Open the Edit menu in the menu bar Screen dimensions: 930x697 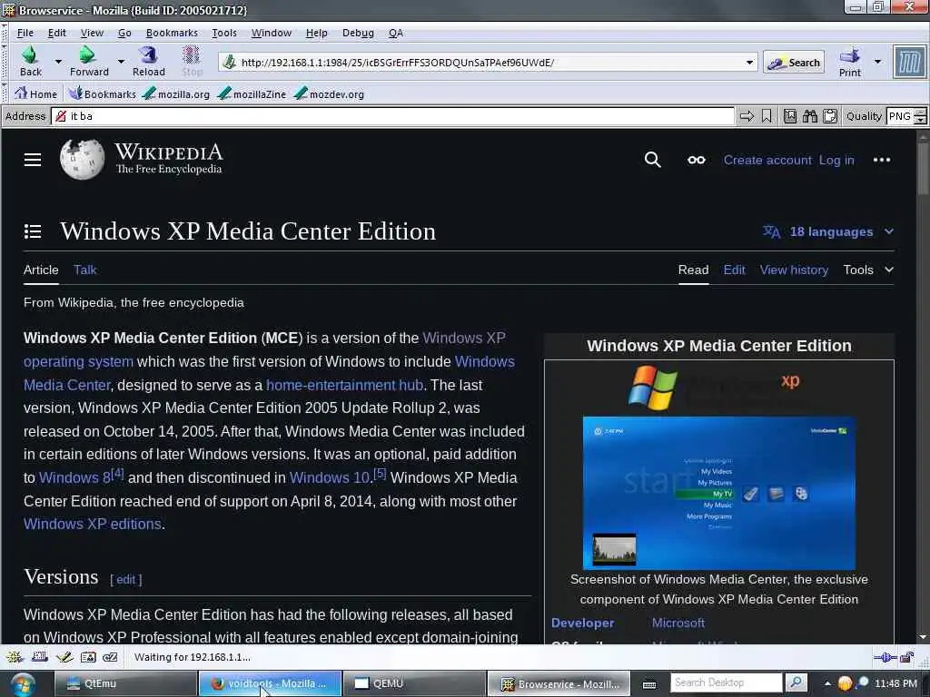coord(57,33)
